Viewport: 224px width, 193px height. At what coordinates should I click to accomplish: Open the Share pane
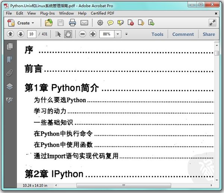pos(209,34)
